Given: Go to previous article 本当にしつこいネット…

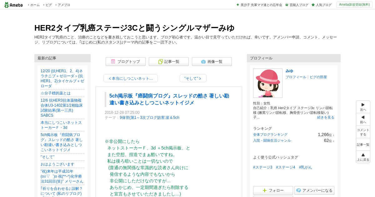Looking at the screenshot, I should (x=131, y=78).
